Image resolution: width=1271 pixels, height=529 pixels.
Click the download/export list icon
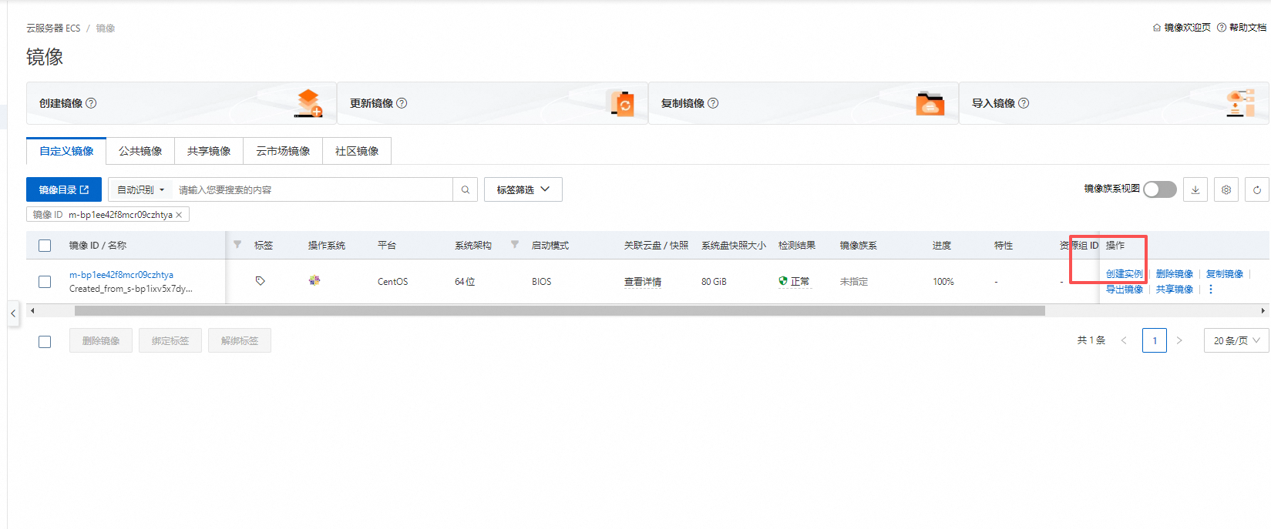click(x=1195, y=189)
